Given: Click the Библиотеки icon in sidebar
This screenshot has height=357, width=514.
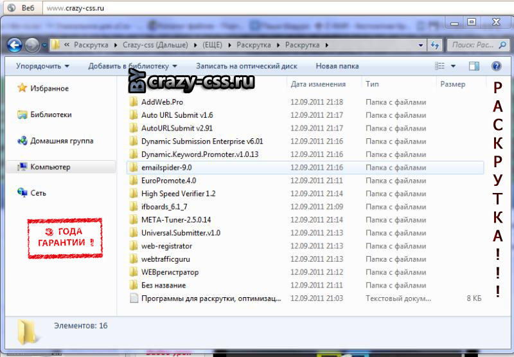Looking at the screenshot, I should click(x=22, y=114).
